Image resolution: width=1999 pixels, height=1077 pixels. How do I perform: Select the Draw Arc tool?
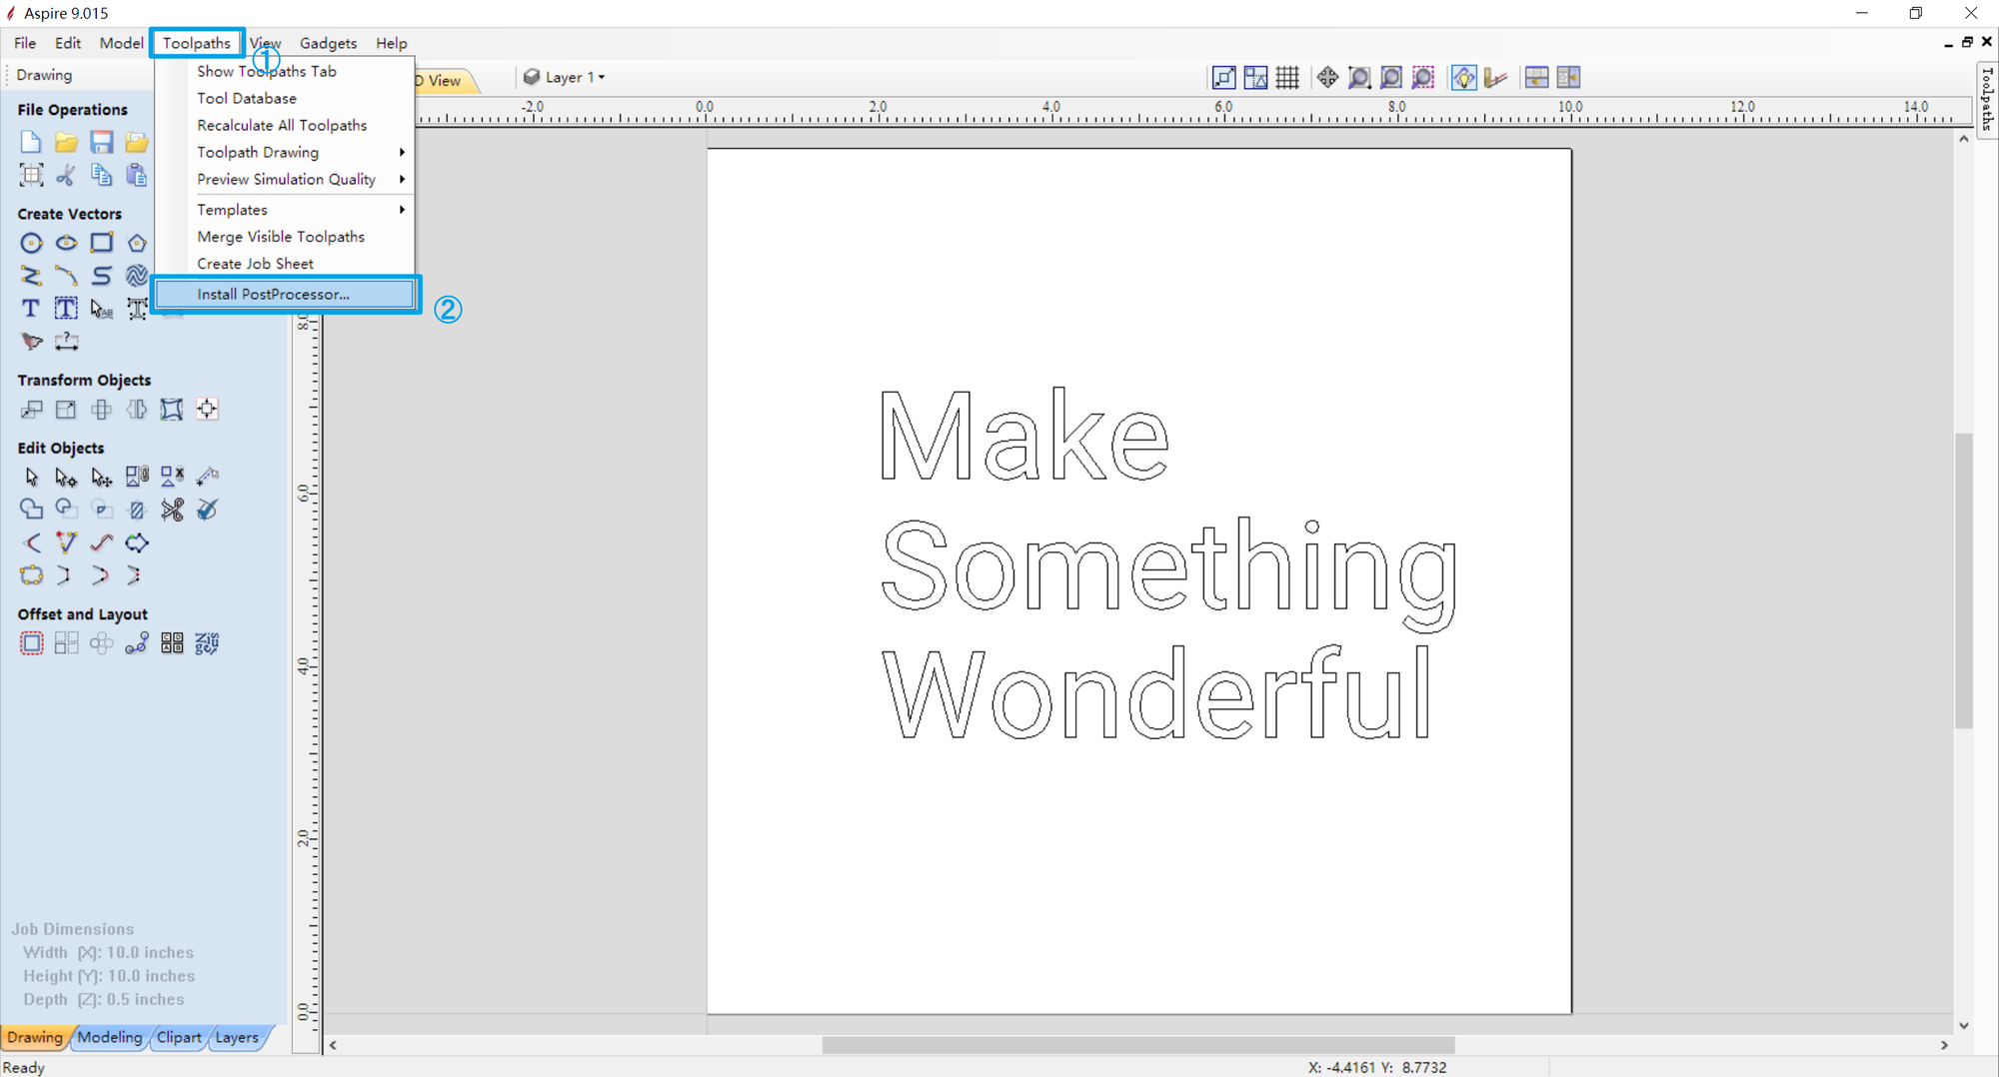point(66,276)
